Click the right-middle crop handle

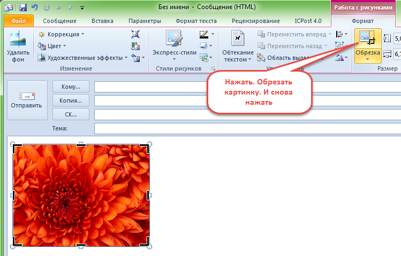pyautogui.click(x=148, y=195)
